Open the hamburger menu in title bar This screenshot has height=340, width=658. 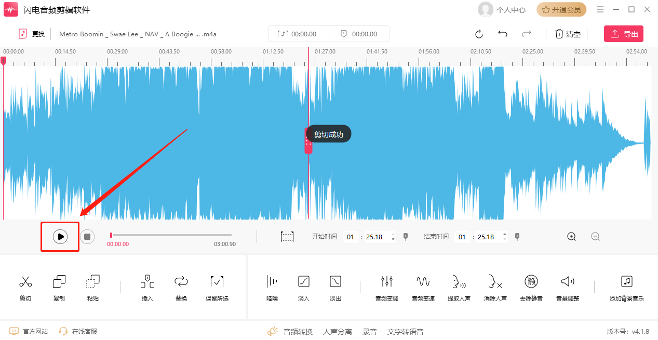[600, 10]
